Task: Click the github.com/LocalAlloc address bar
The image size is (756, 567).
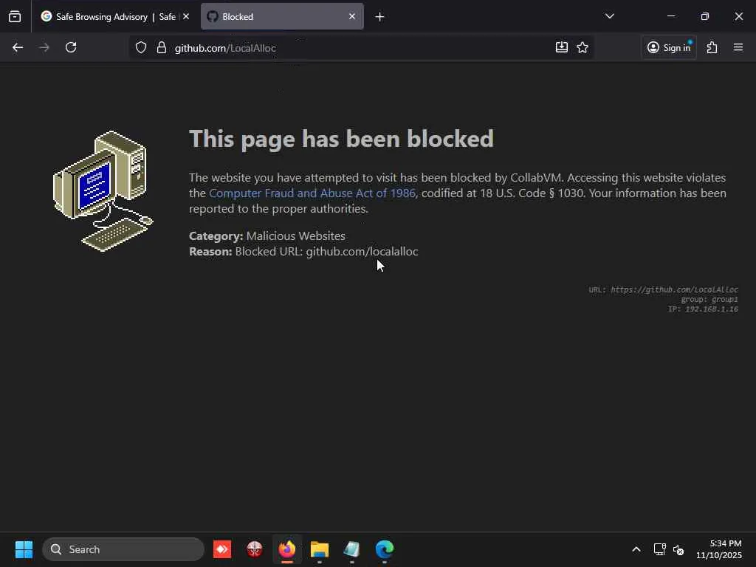Action: pyautogui.click(x=362, y=48)
